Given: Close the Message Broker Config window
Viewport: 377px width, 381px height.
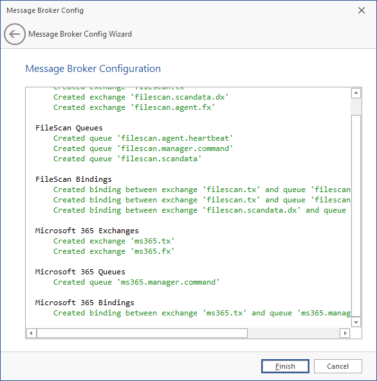Looking at the screenshot, I should coord(362,10).
